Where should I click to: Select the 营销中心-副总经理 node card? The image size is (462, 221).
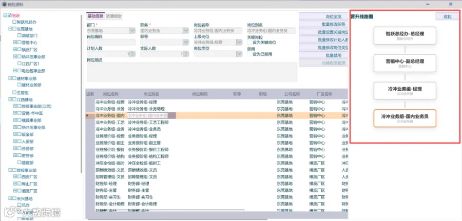coord(405,63)
